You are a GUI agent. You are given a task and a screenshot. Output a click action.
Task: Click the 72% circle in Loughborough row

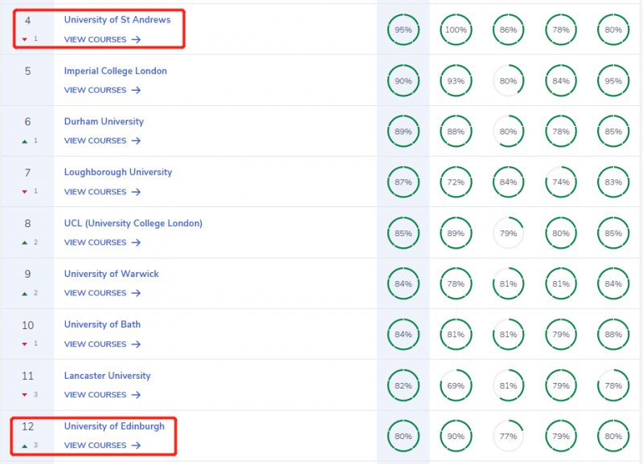[x=456, y=182]
